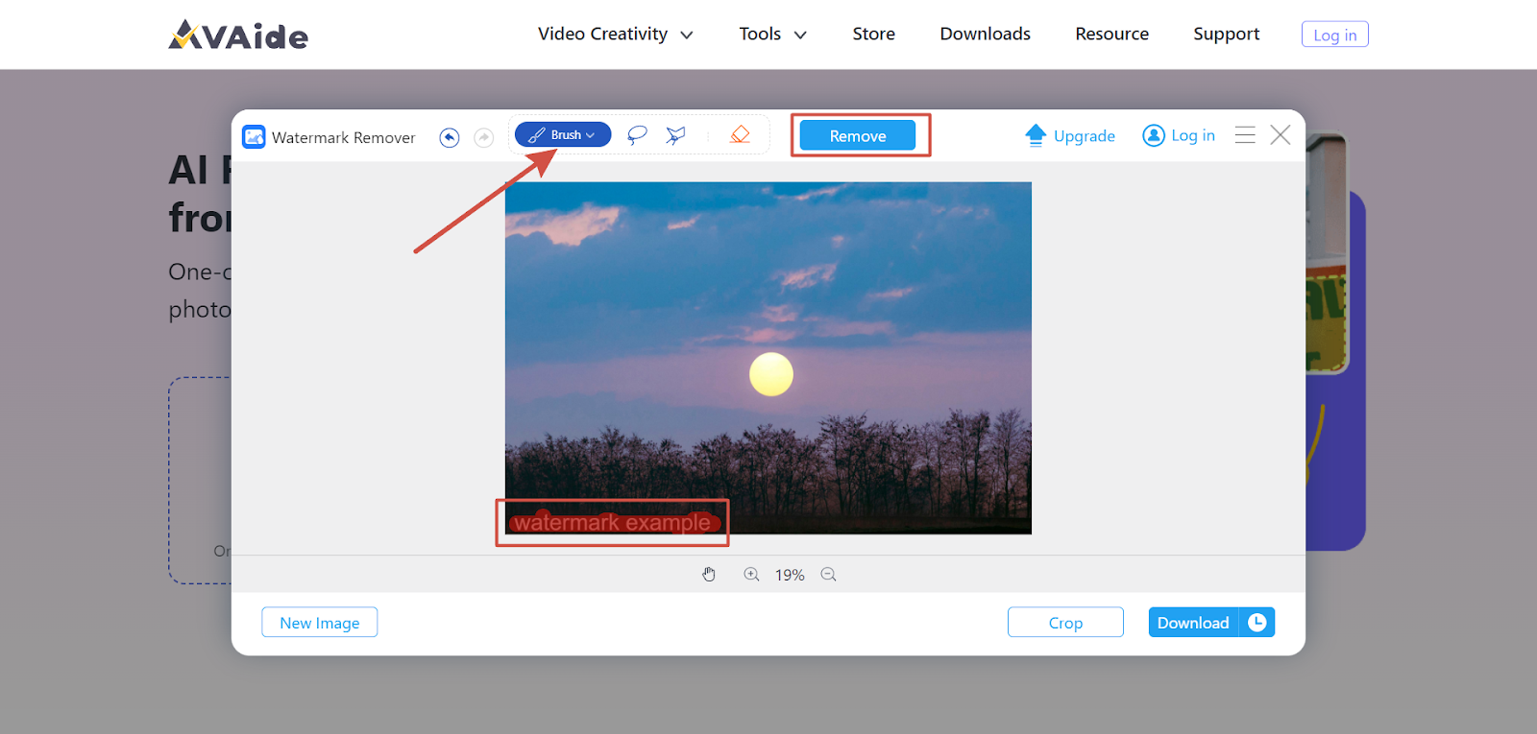Expand the Video Creativity menu
The image size is (1537, 734).
coord(615,35)
